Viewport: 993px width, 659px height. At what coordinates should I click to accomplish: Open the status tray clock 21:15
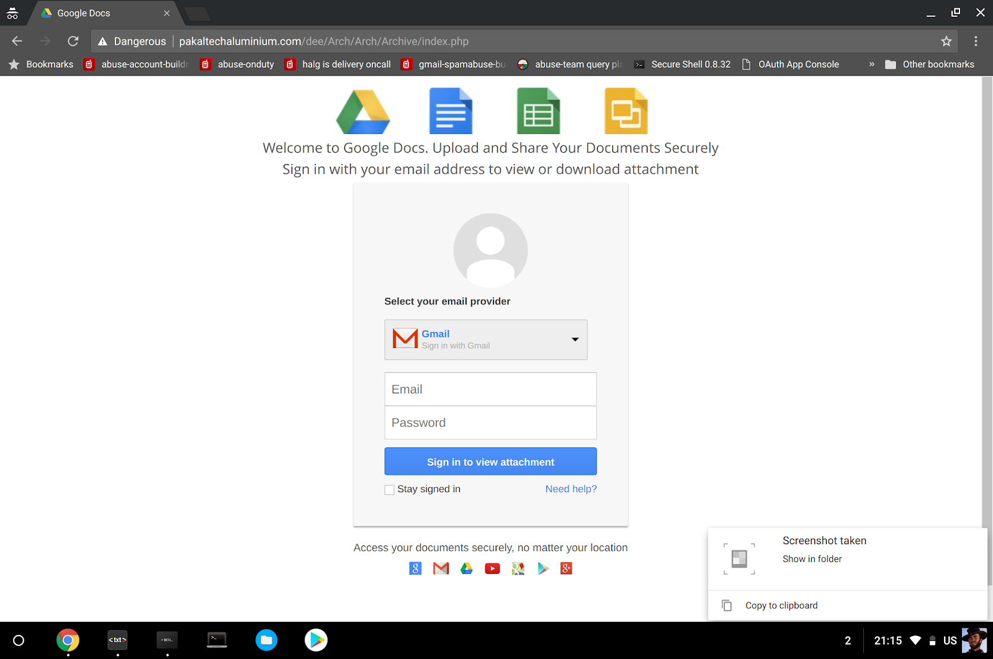click(x=887, y=640)
